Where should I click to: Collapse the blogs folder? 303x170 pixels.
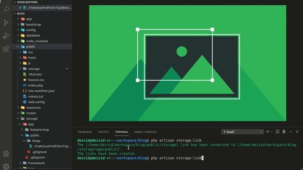(42, 141)
